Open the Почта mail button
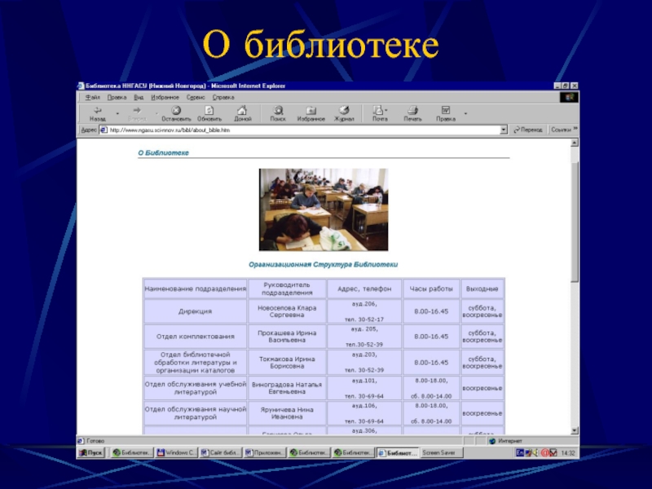Image resolution: width=652 pixels, height=489 pixels. tap(380, 113)
